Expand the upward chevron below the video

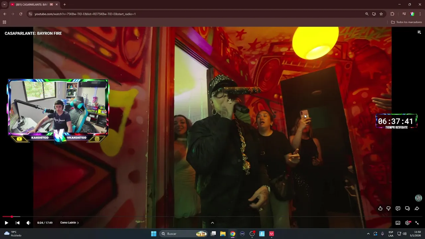click(x=212, y=223)
